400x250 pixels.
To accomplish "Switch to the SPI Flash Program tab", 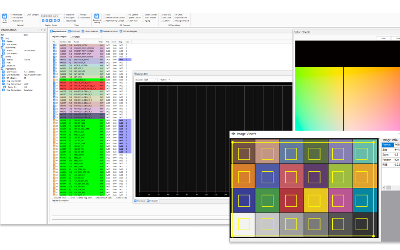I will tap(128, 32).
